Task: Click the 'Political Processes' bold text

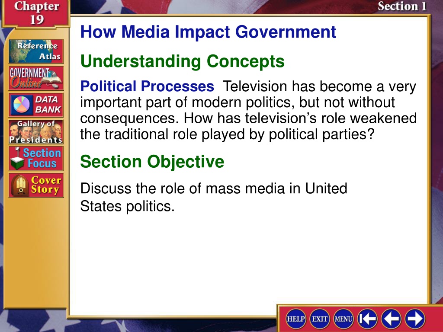Action: [x=147, y=86]
